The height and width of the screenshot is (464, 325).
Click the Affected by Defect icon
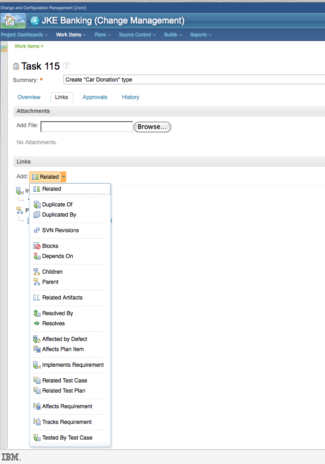click(x=37, y=339)
